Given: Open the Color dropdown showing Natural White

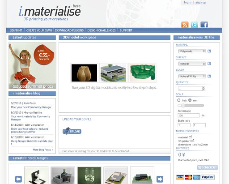Looking at the screenshot, I should click(x=192, y=76).
